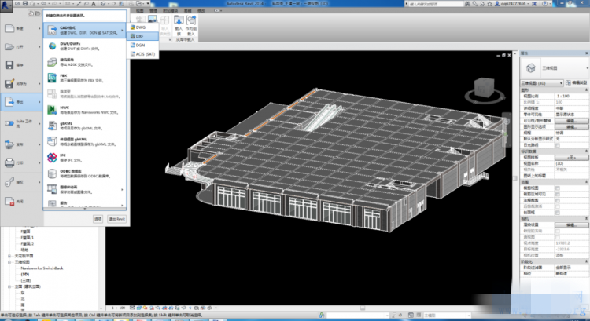Click the DWF/DWFx globe icon
The width and height of the screenshot is (590, 321).
[x=52, y=46]
